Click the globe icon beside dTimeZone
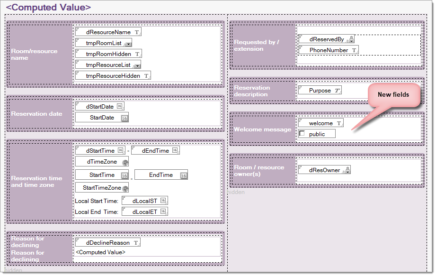 (125, 162)
